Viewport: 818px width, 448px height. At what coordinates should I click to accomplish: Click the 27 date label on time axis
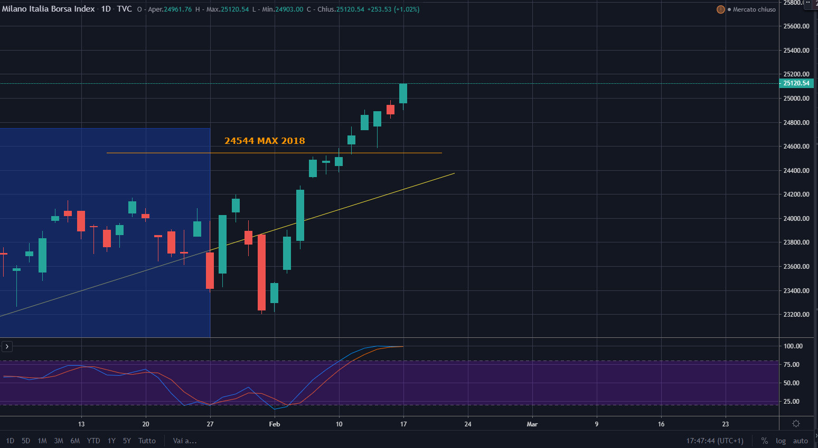point(210,424)
